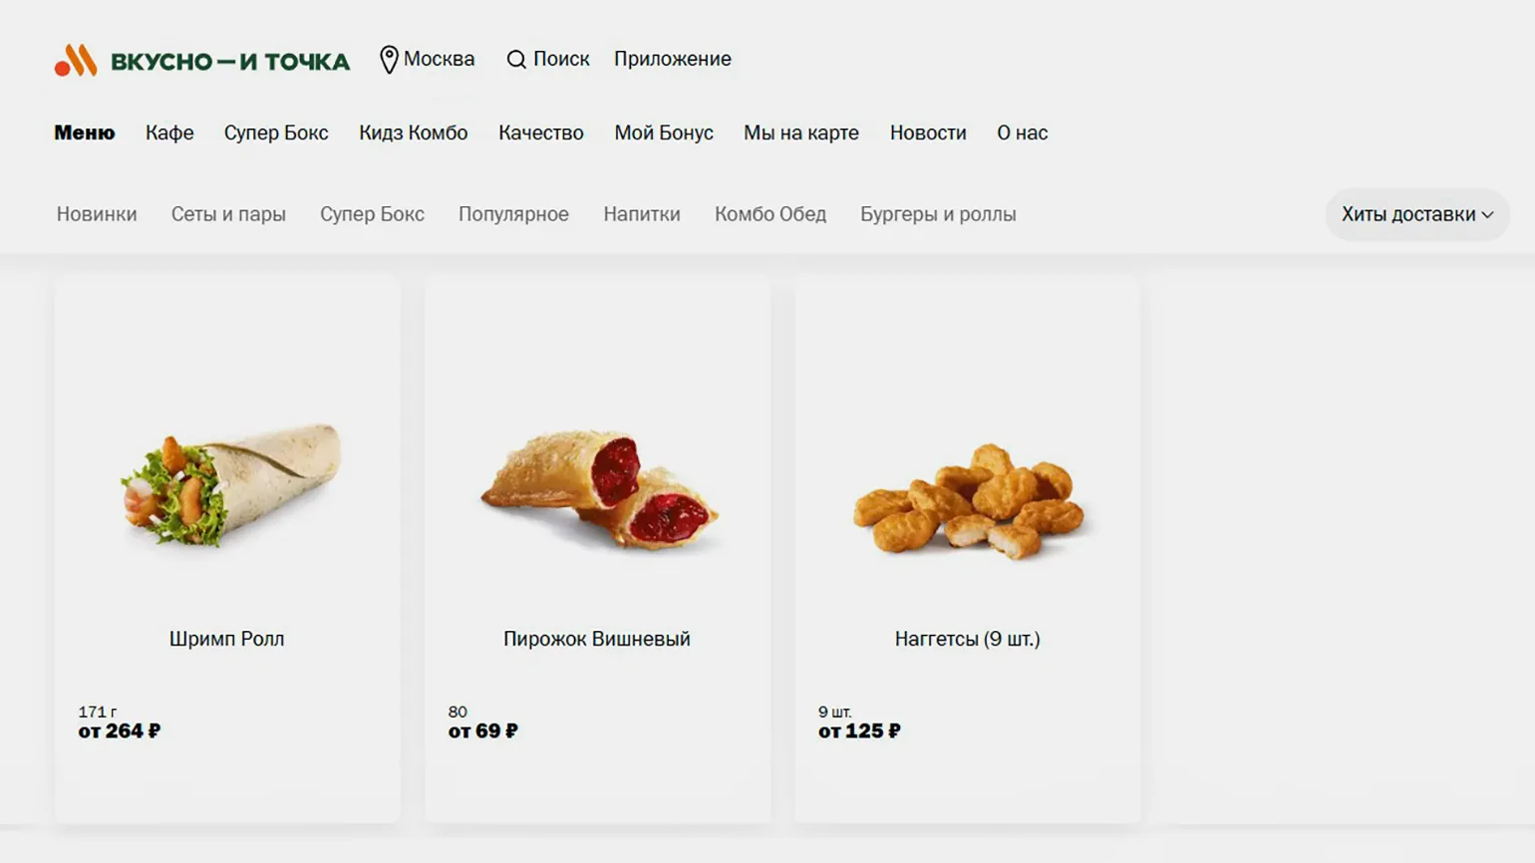This screenshot has width=1535, height=863.
Task: Select the Меню tab in navigation
Action: tap(85, 133)
